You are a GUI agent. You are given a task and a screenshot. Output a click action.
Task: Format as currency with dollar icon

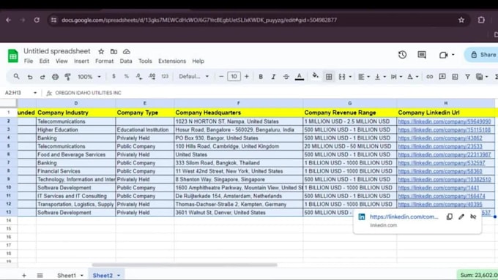[x=114, y=77]
